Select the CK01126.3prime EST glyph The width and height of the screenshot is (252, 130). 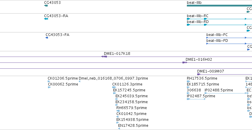[114, 88]
